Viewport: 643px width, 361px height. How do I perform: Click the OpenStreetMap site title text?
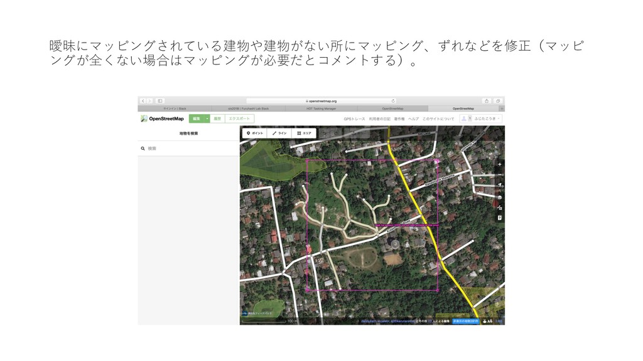click(166, 118)
